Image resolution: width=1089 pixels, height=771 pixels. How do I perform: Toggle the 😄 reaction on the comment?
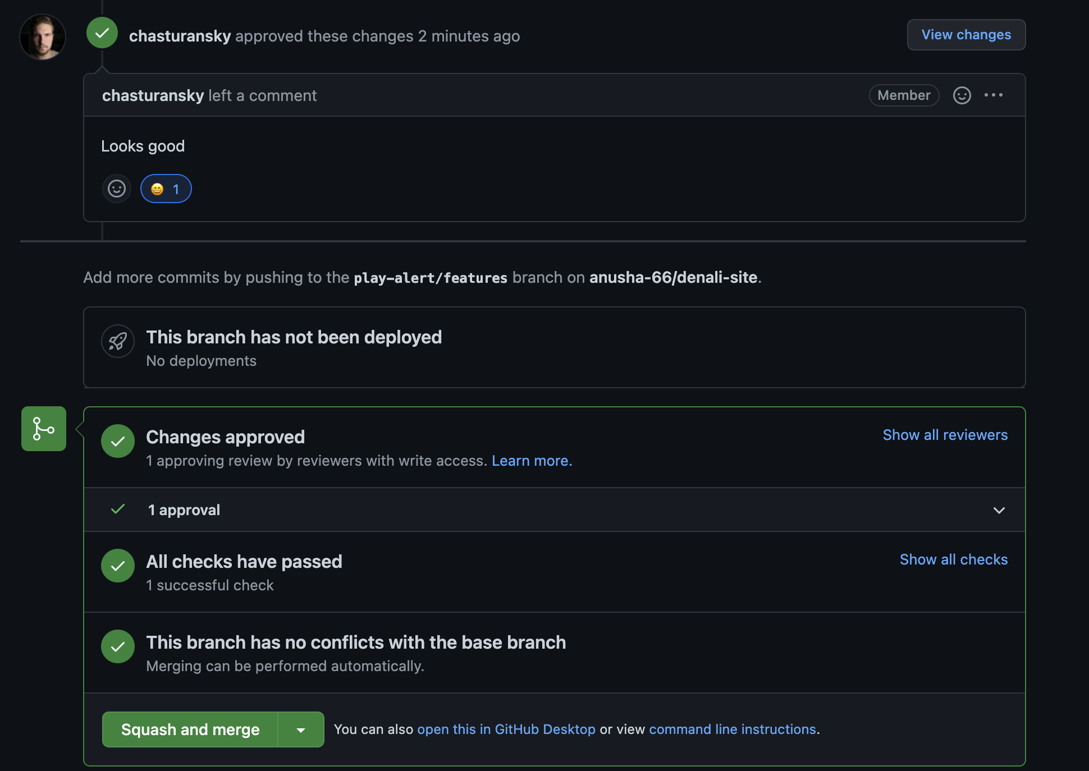pyautogui.click(x=166, y=189)
